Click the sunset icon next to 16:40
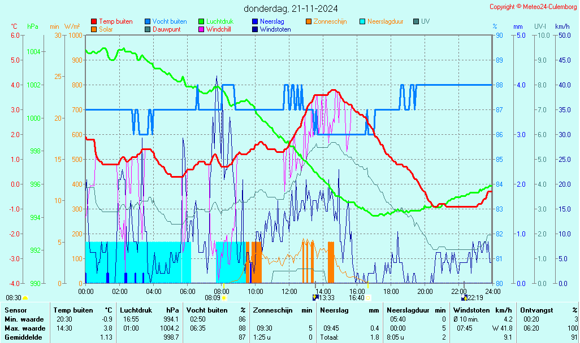Screen dimensions: 580x343 [368, 297]
